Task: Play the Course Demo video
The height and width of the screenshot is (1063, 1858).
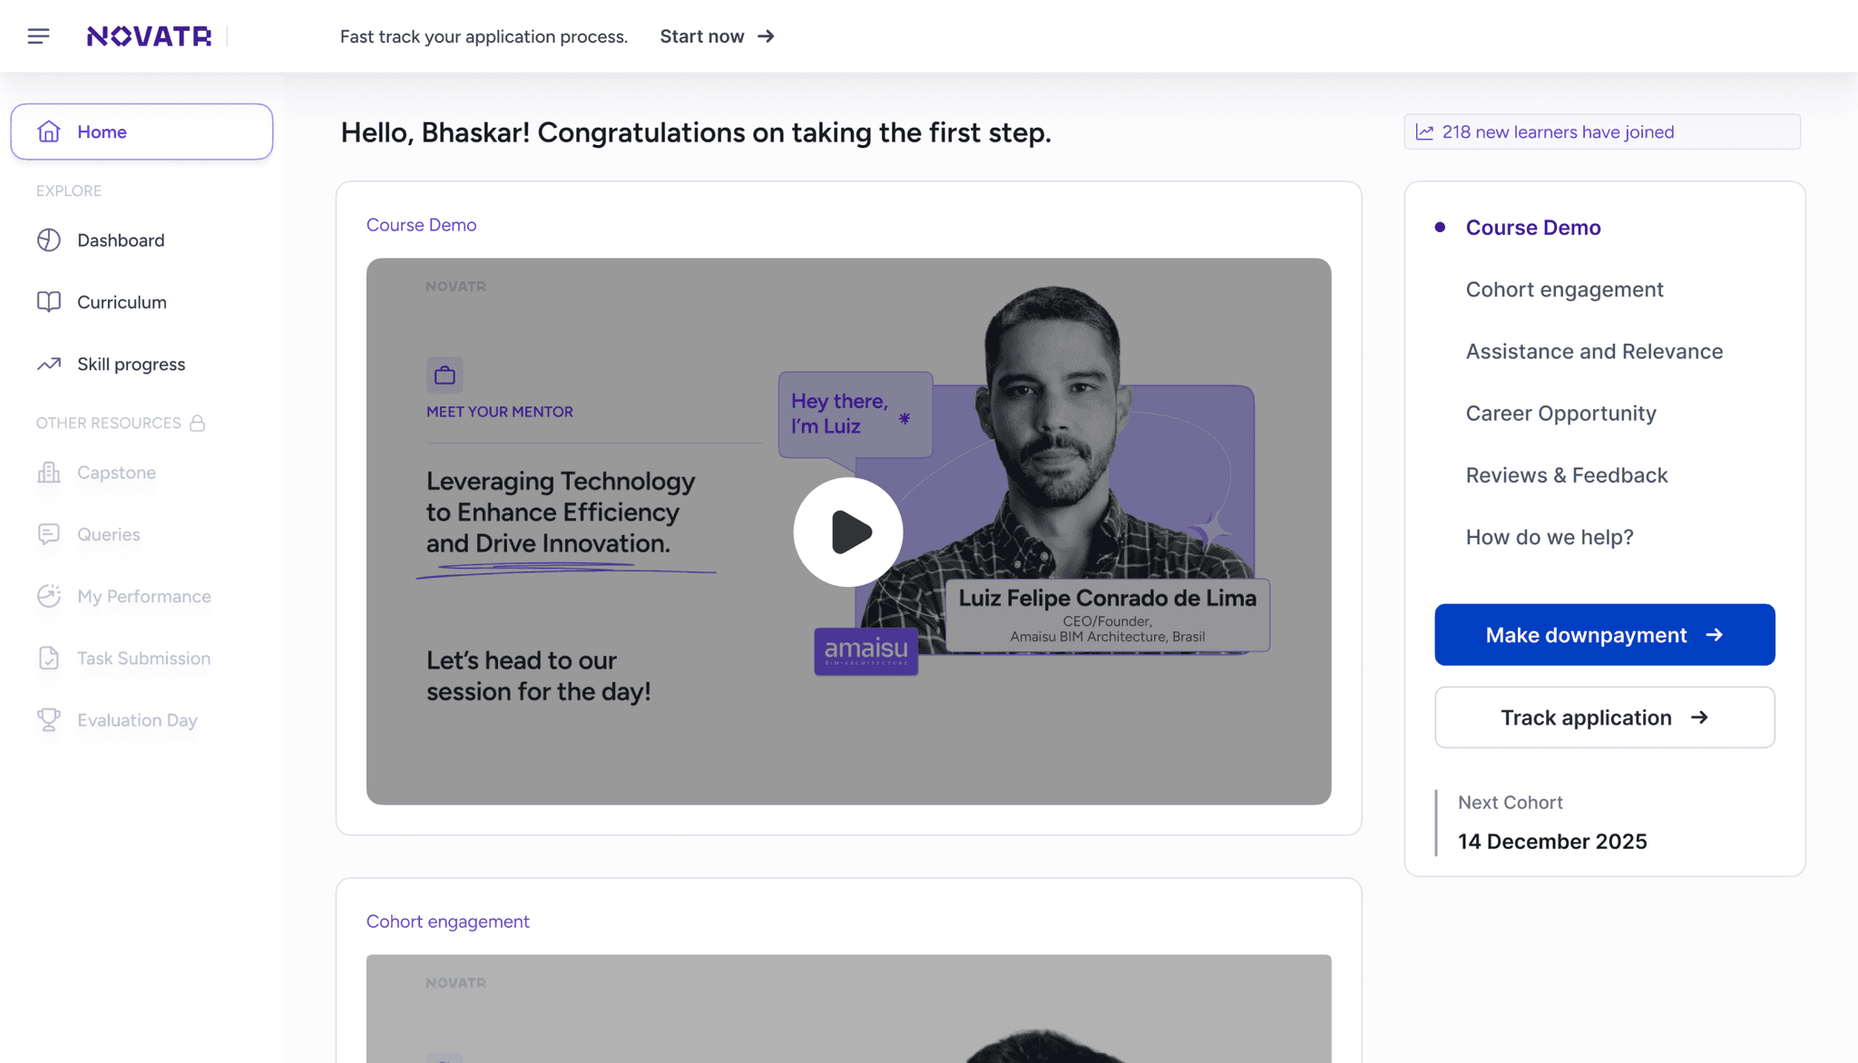Action: click(848, 532)
